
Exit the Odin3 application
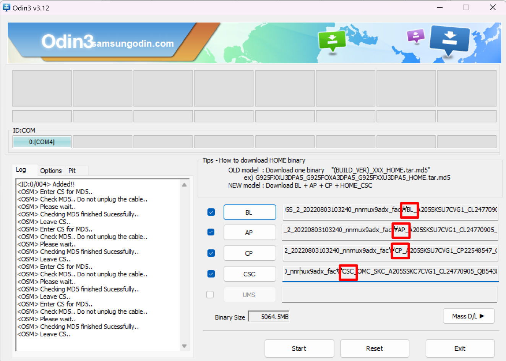click(460, 348)
